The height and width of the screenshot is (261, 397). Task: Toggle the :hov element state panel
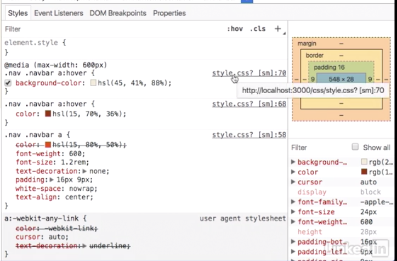[235, 29]
